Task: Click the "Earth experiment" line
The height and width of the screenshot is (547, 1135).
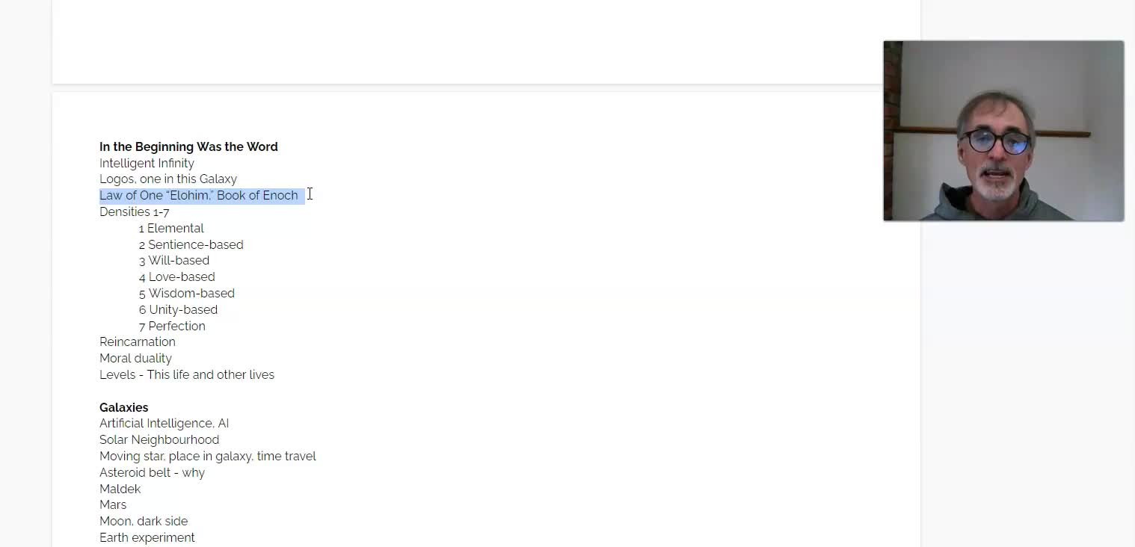Action: coord(147,538)
